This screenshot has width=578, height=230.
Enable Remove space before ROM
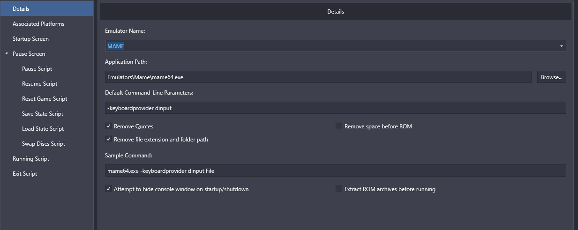click(338, 126)
